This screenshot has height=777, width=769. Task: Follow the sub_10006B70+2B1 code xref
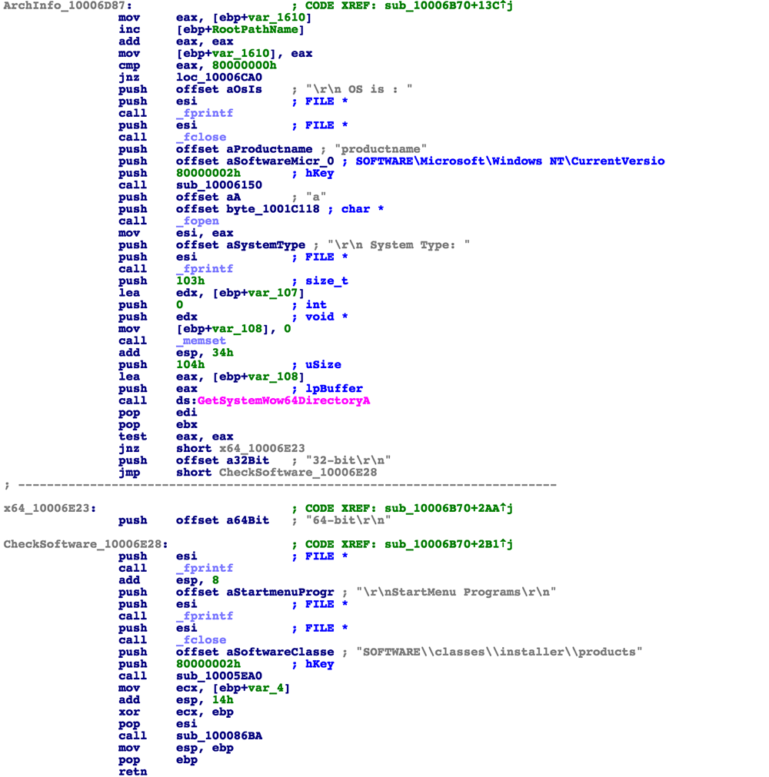(448, 544)
